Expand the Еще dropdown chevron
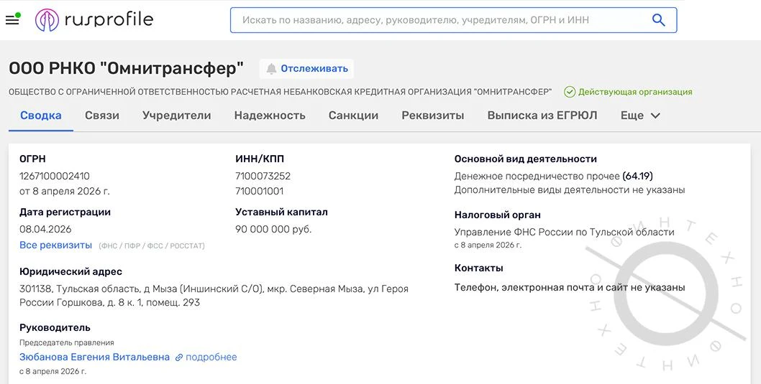Image resolution: width=761 pixels, height=384 pixels. (x=655, y=116)
